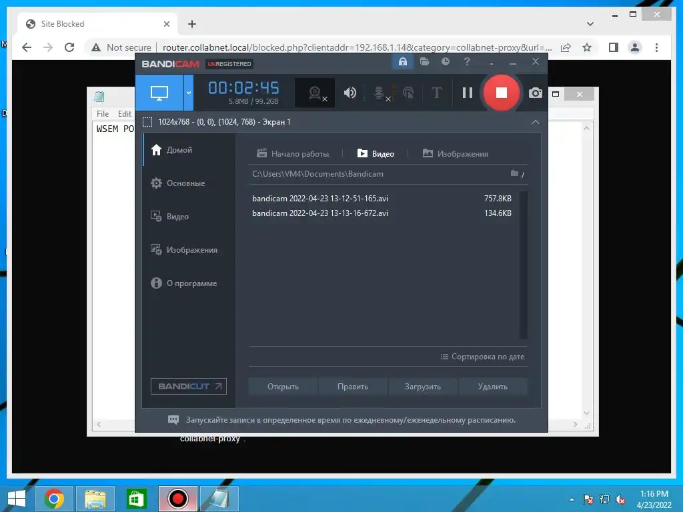The image size is (683, 512).
Task: Select bandicam 2022-04-23 13-13-16-672.avi file
Action: pos(382,213)
